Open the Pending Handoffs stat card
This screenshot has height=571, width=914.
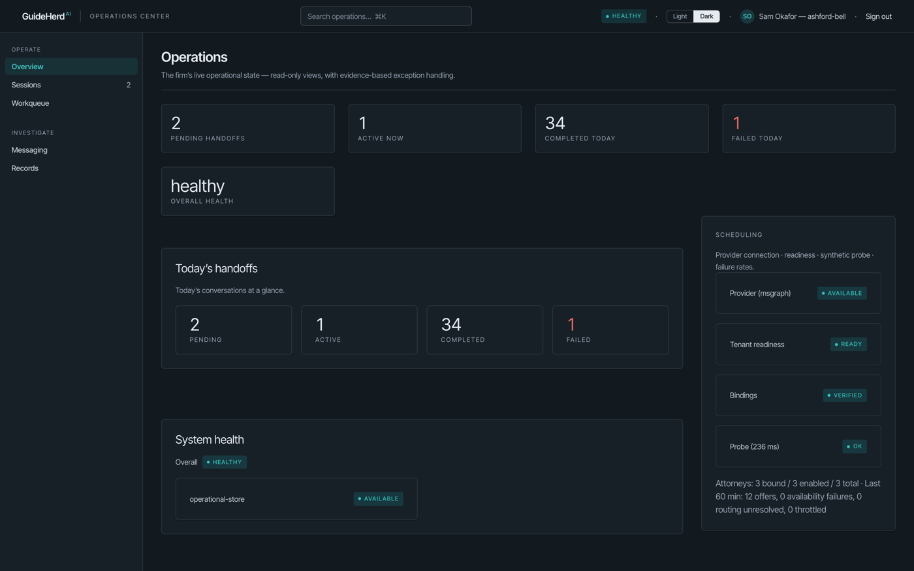coord(247,129)
